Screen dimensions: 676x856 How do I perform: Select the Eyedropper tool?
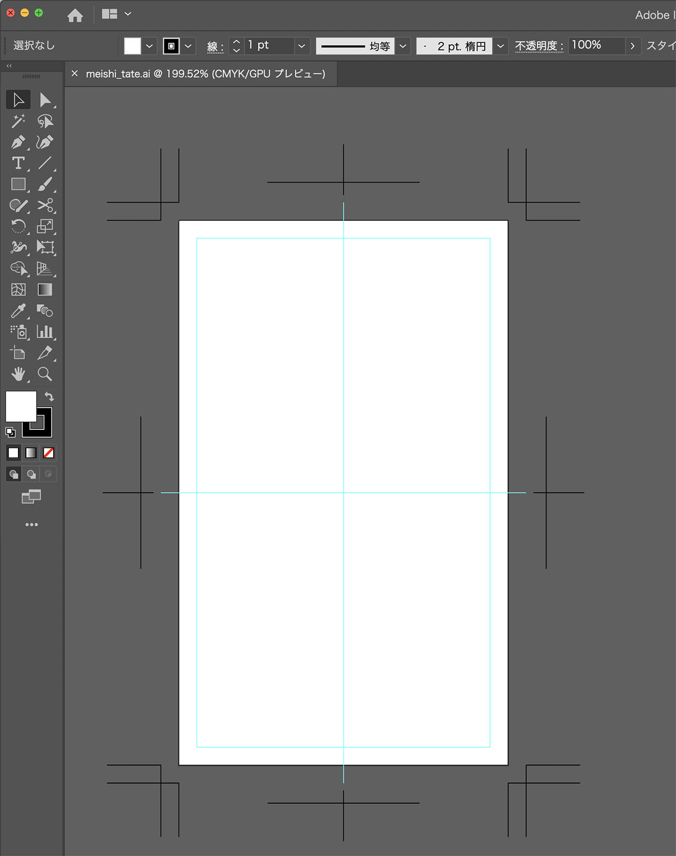coord(18,311)
